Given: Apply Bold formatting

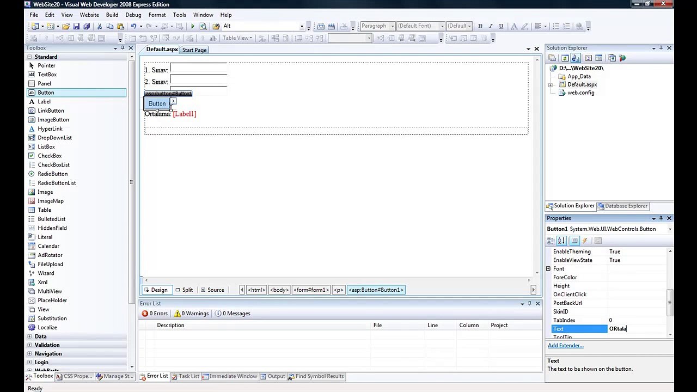Looking at the screenshot, I should click(480, 26).
